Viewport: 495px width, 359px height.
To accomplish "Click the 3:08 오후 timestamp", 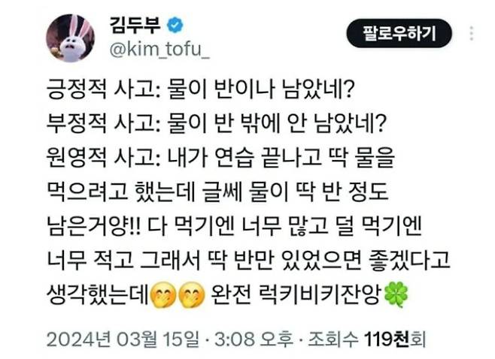I will 254,339.
